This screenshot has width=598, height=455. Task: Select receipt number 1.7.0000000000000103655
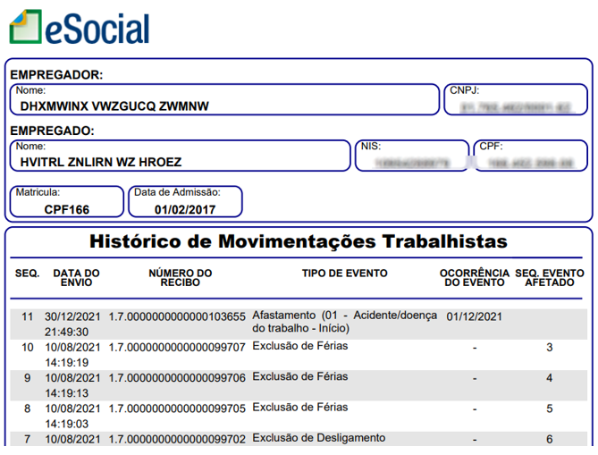[x=177, y=316]
